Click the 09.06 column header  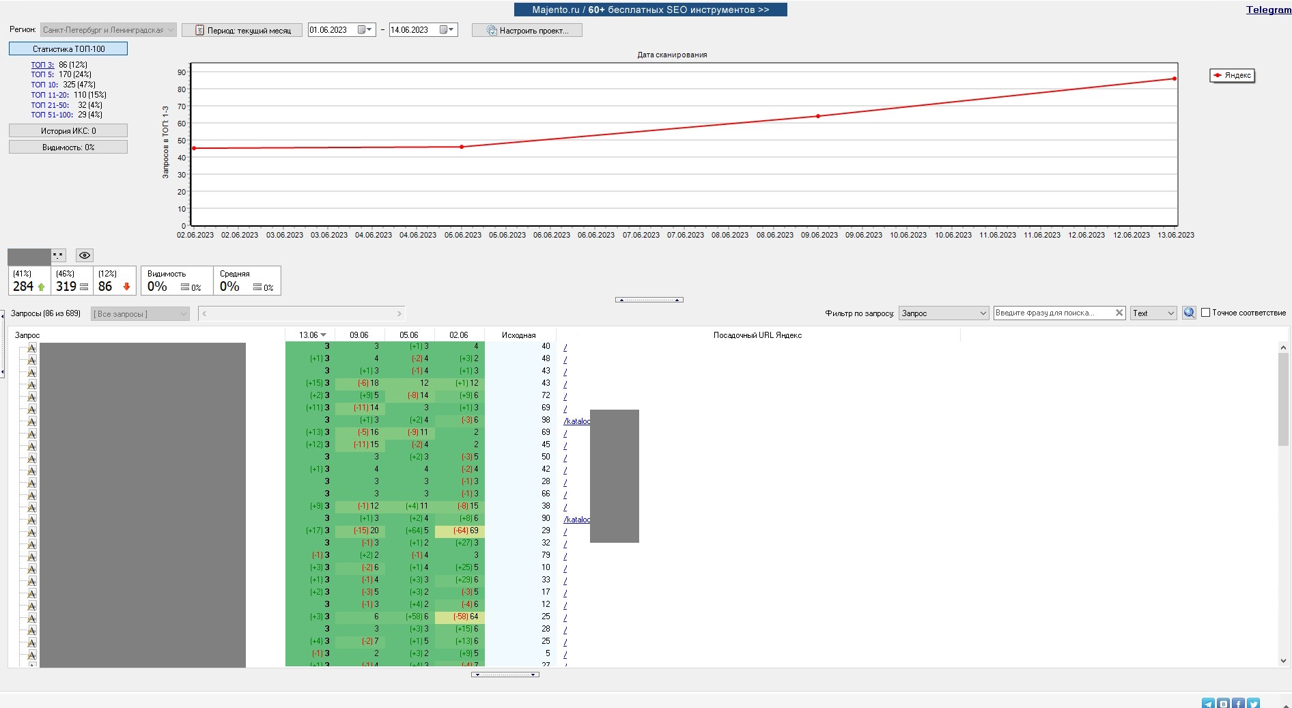click(359, 335)
